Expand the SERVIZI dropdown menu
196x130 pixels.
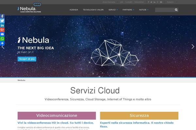pyautogui.click(x=113, y=10)
